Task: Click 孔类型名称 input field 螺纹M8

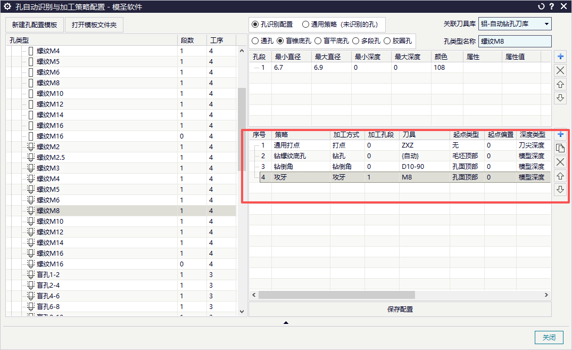Action: (515, 41)
